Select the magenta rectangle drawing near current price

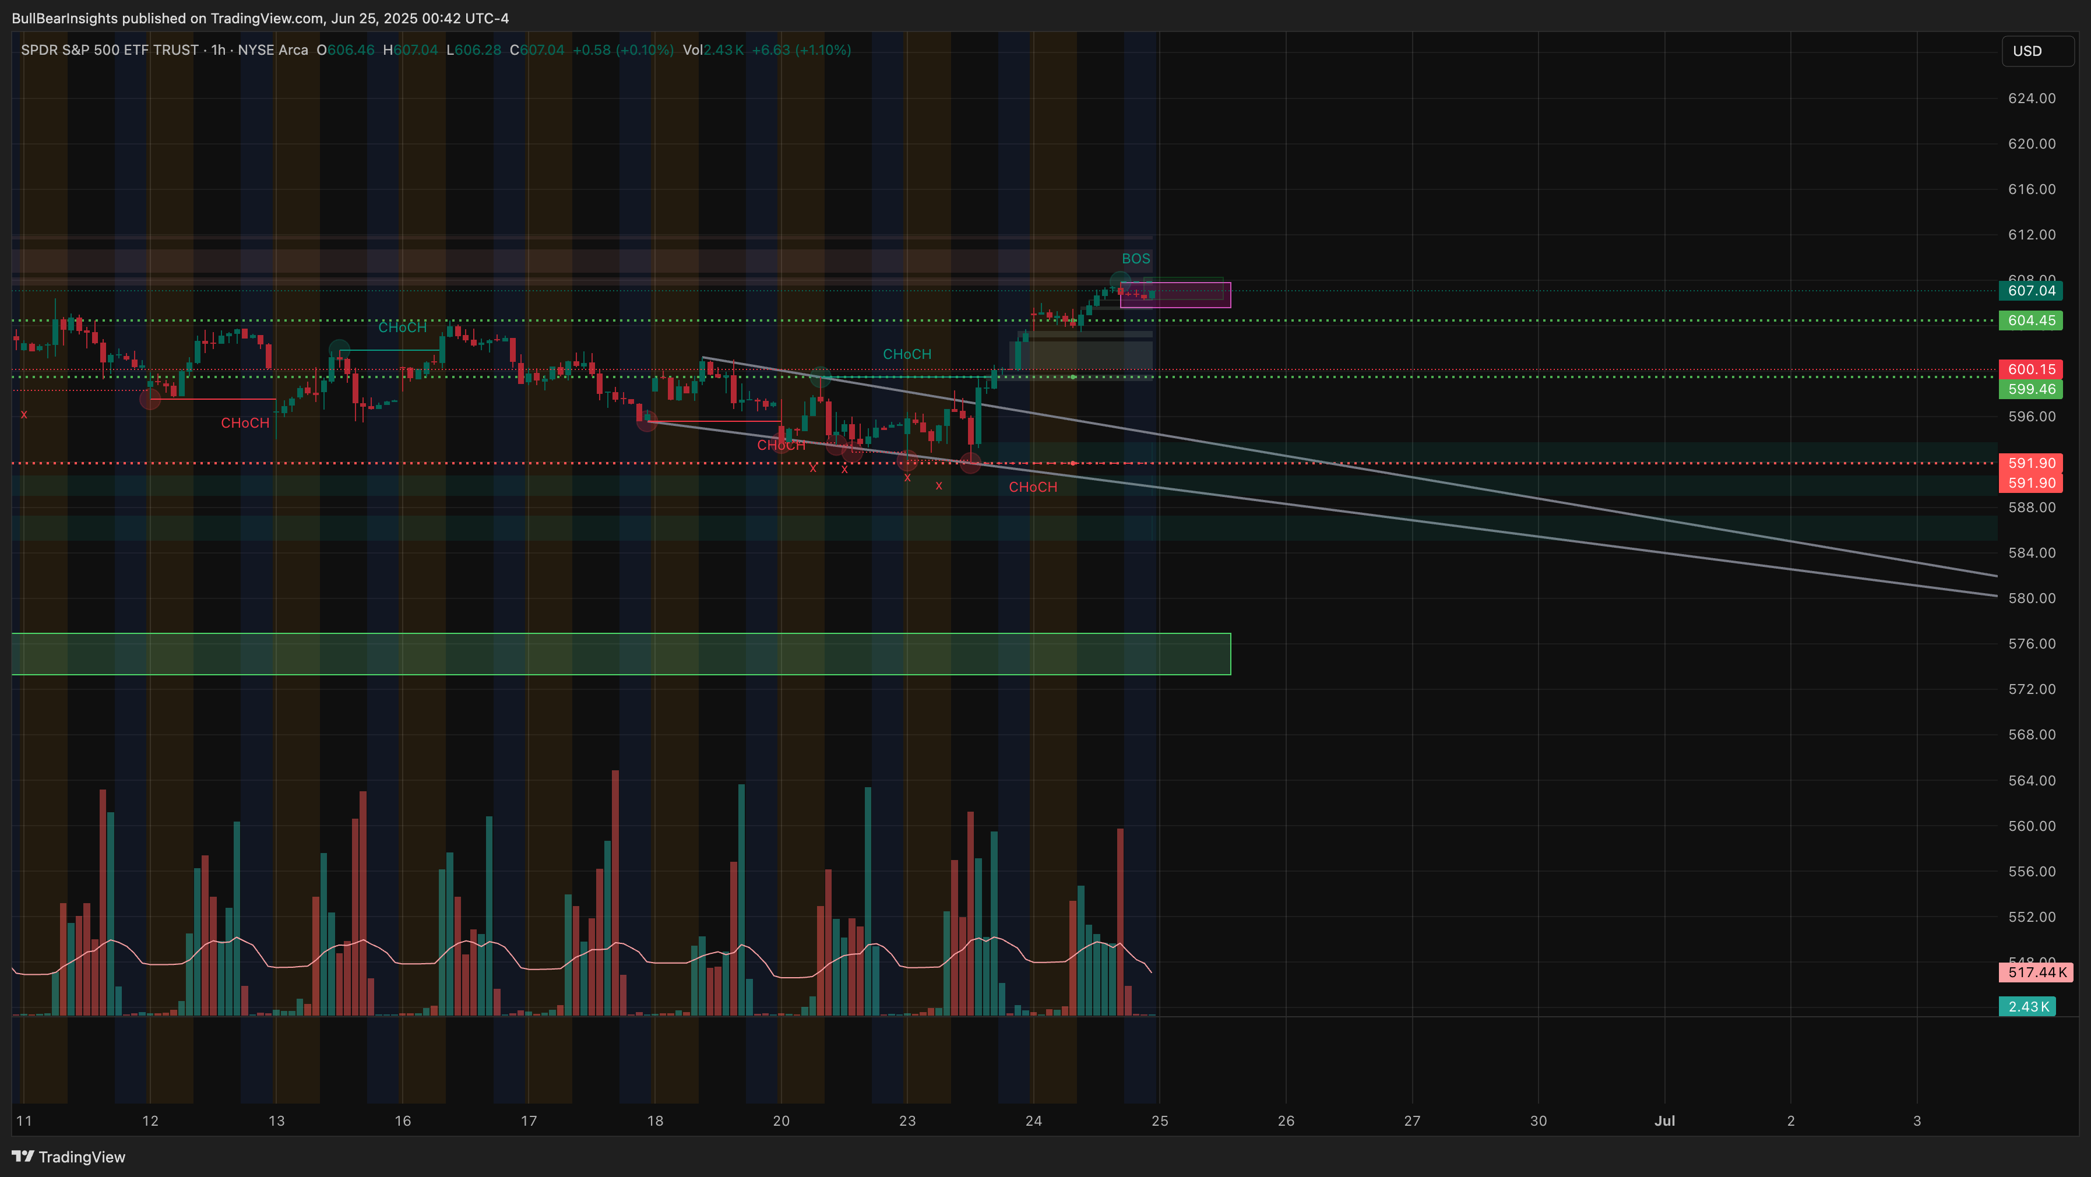click(x=1175, y=295)
